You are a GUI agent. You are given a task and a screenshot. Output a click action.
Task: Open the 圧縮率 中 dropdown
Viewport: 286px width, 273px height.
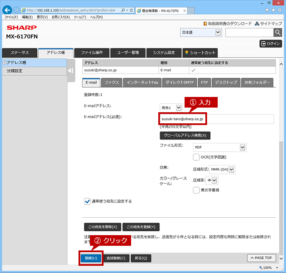(x=212, y=181)
